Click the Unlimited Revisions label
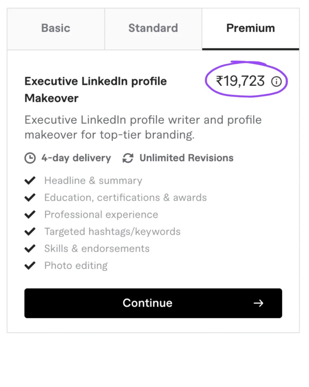This screenshot has width=309, height=387. tap(186, 158)
